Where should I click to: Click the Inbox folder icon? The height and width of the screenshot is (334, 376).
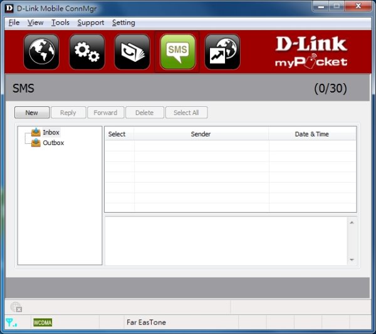point(36,132)
